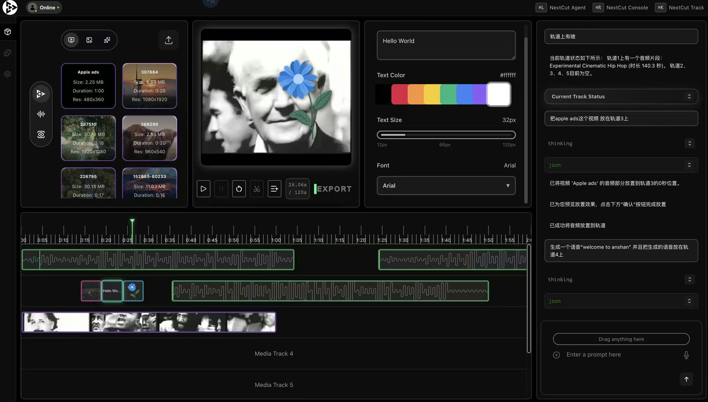Image resolution: width=708 pixels, height=402 pixels.
Task: Click the upload media icon
Action: [169, 40]
